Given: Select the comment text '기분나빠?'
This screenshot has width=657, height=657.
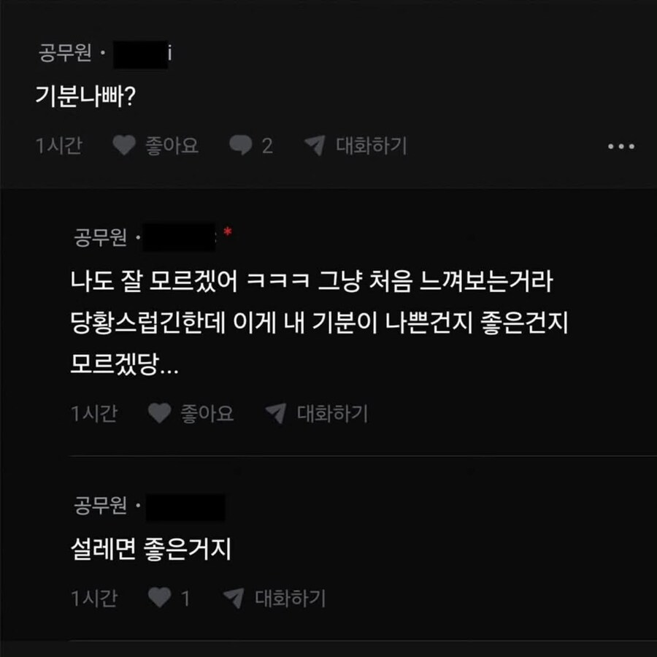Looking at the screenshot, I should click(x=85, y=96).
